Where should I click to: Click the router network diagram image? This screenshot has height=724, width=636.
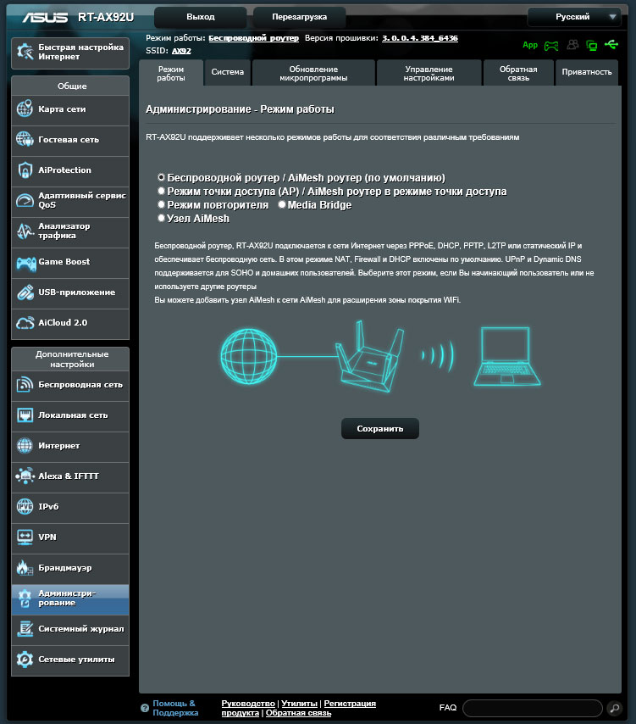380,356
